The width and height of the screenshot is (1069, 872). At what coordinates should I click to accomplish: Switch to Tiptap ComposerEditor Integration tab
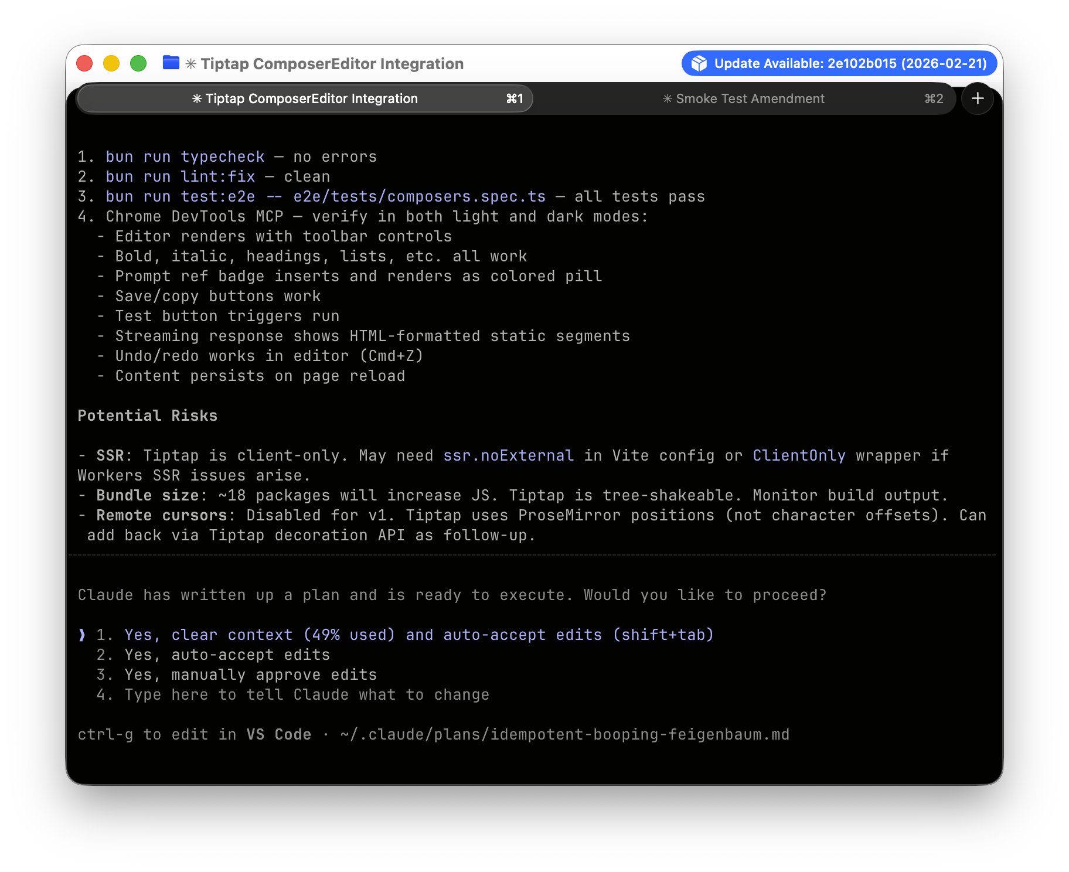tap(305, 98)
